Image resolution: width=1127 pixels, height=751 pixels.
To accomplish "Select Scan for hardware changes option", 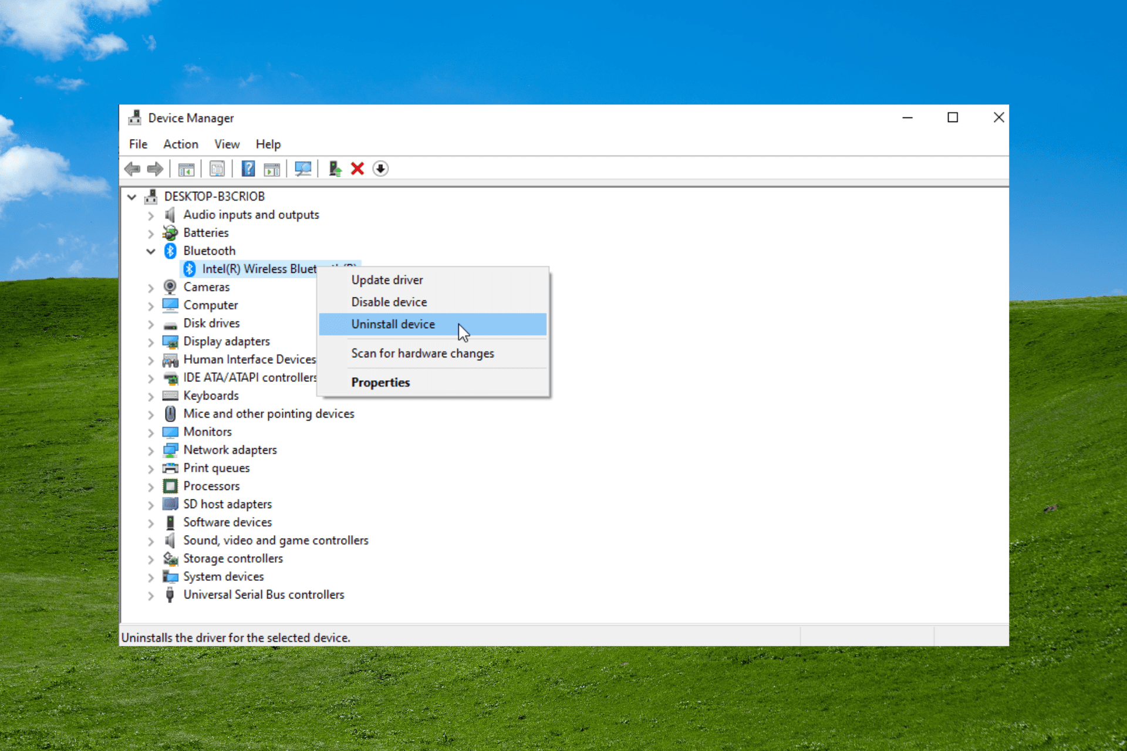I will 423,353.
